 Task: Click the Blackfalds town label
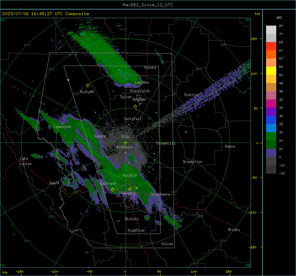140,91
